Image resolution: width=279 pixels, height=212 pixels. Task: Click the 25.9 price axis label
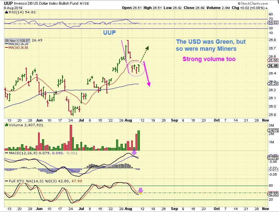tap(272, 115)
